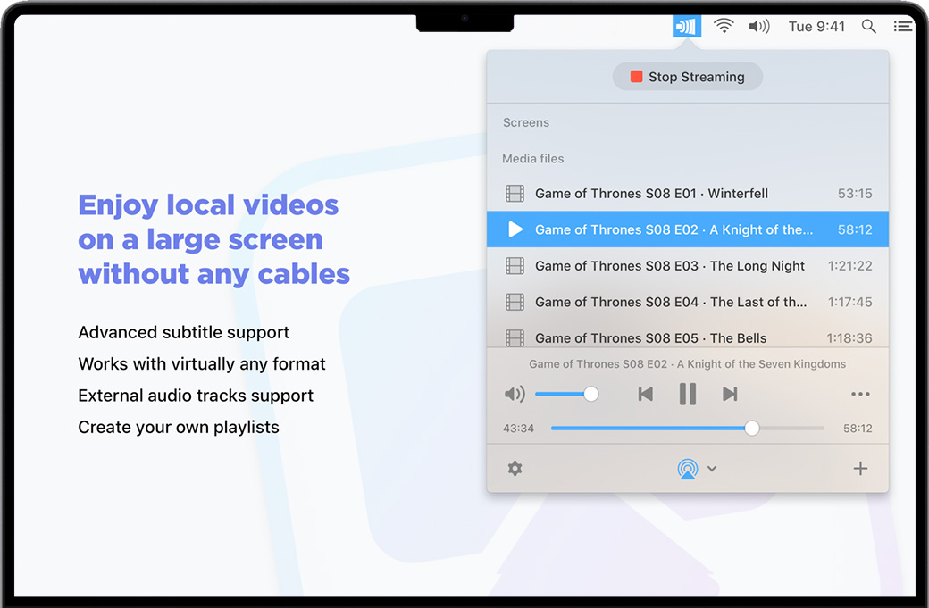Screen dimensions: 929x608
Task: Click the playback progress slider handle
Action: click(x=752, y=429)
